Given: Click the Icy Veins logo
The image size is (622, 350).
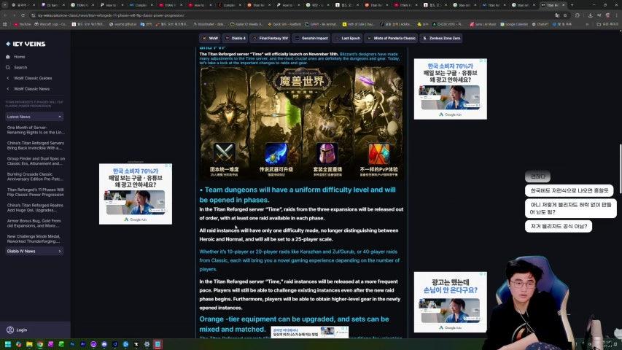Looking at the screenshot, I should tap(26, 44).
